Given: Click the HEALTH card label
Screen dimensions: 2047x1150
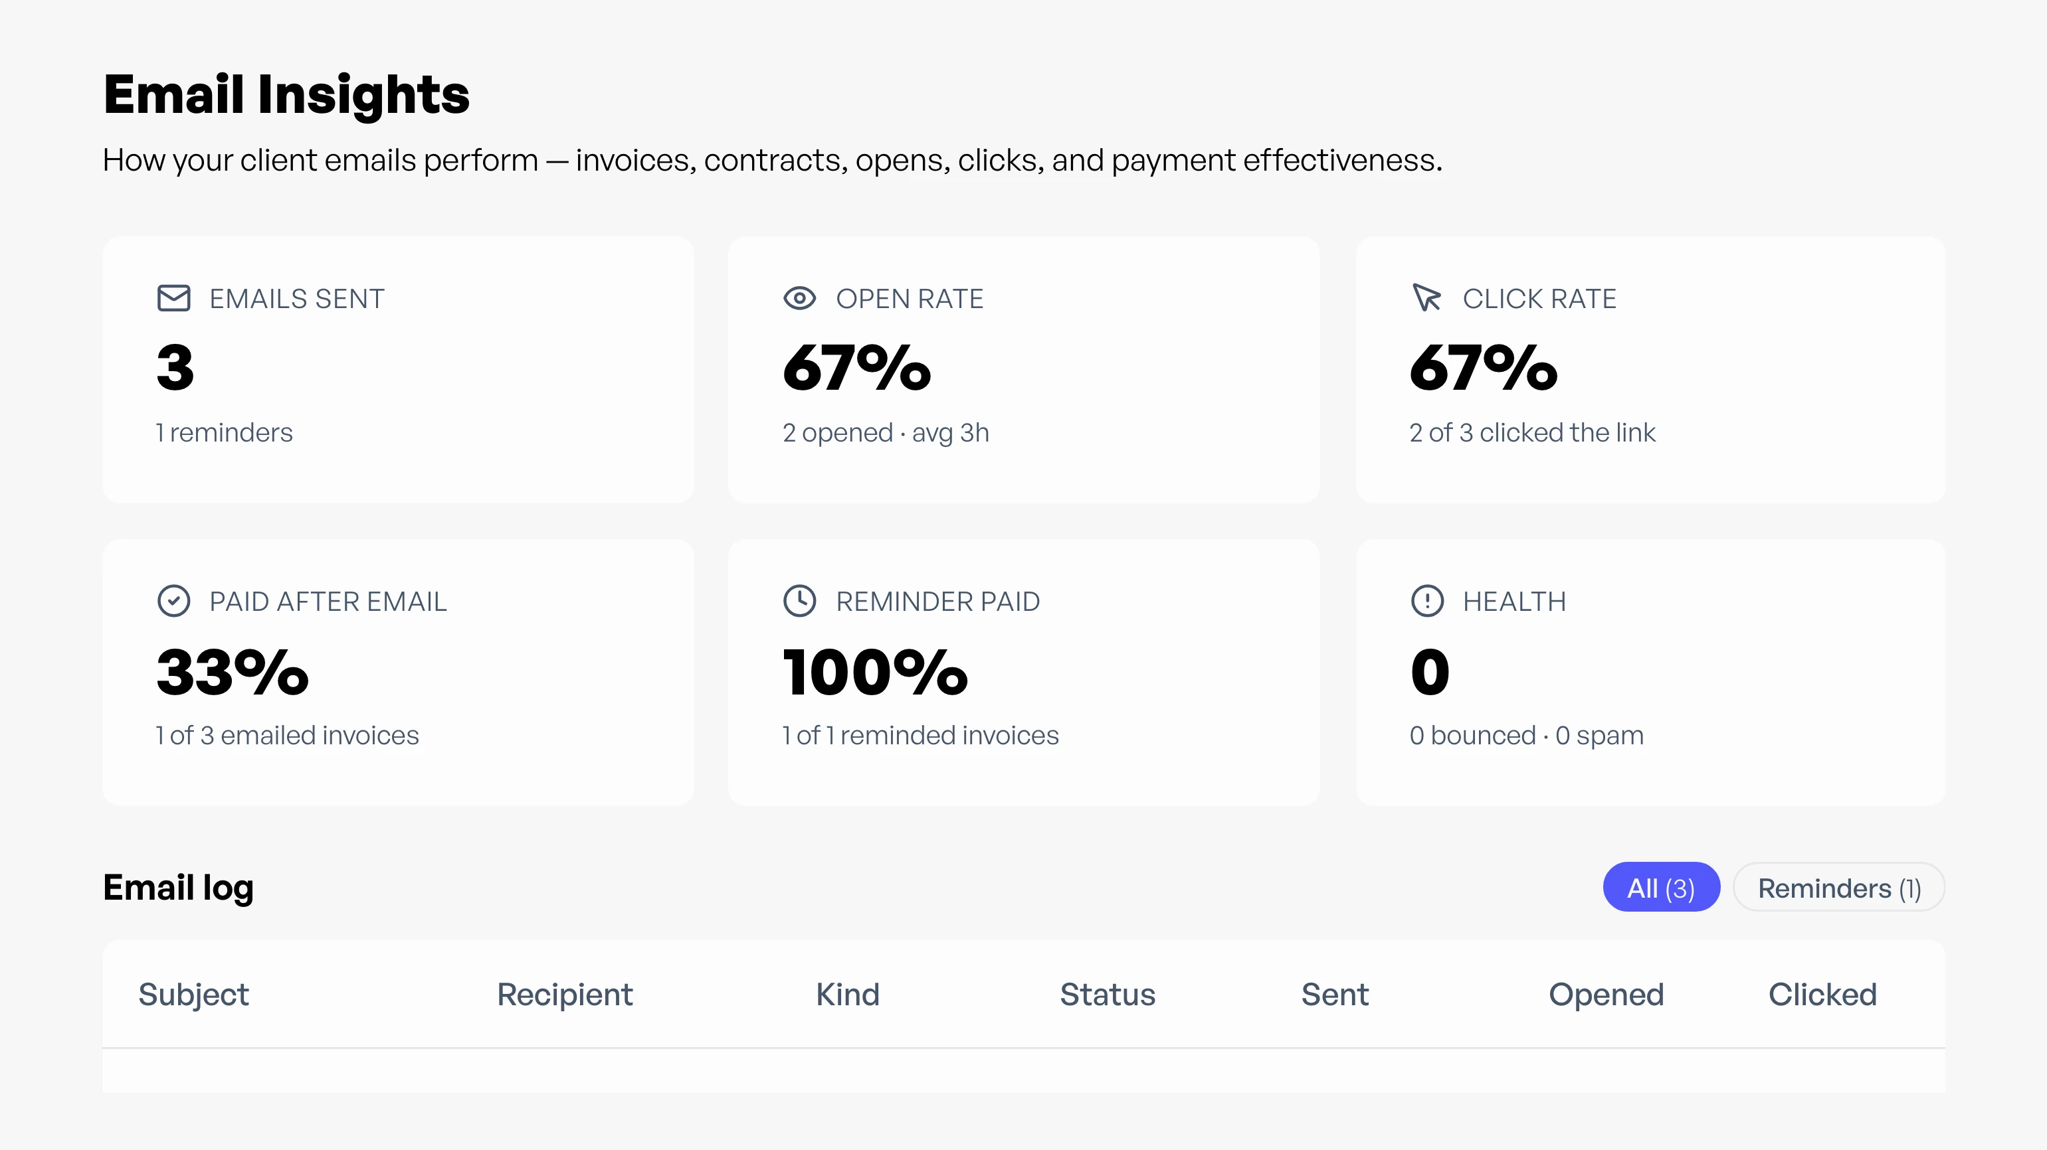Looking at the screenshot, I should 1515,601.
